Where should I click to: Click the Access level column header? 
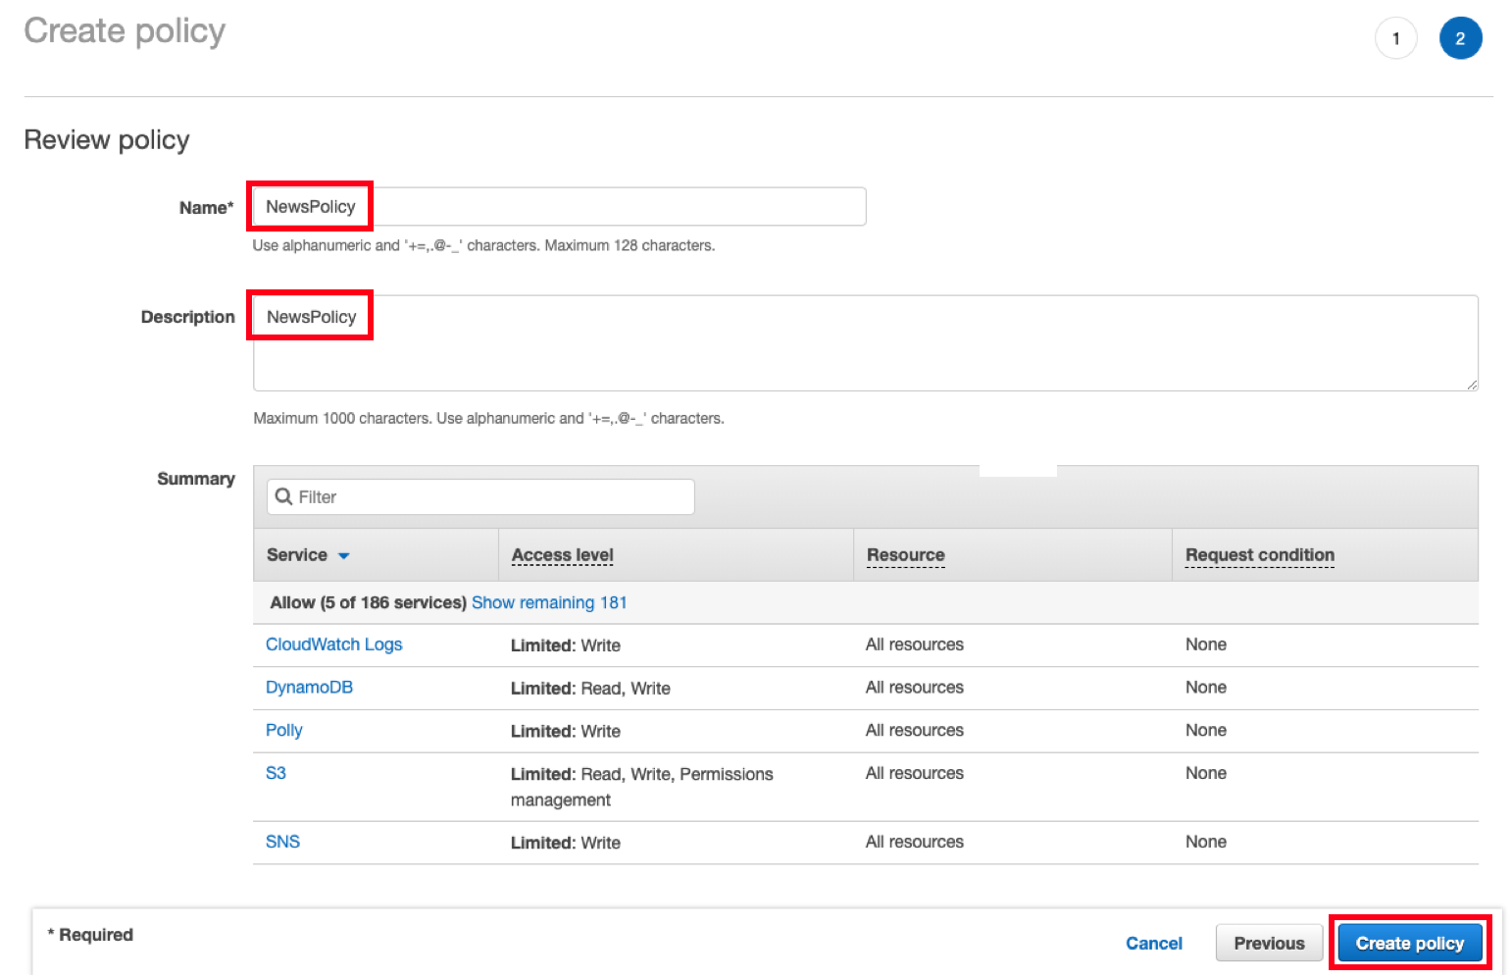[562, 555]
